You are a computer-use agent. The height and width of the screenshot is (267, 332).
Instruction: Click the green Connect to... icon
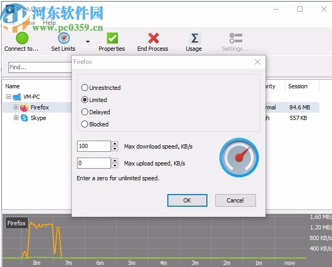(22, 39)
